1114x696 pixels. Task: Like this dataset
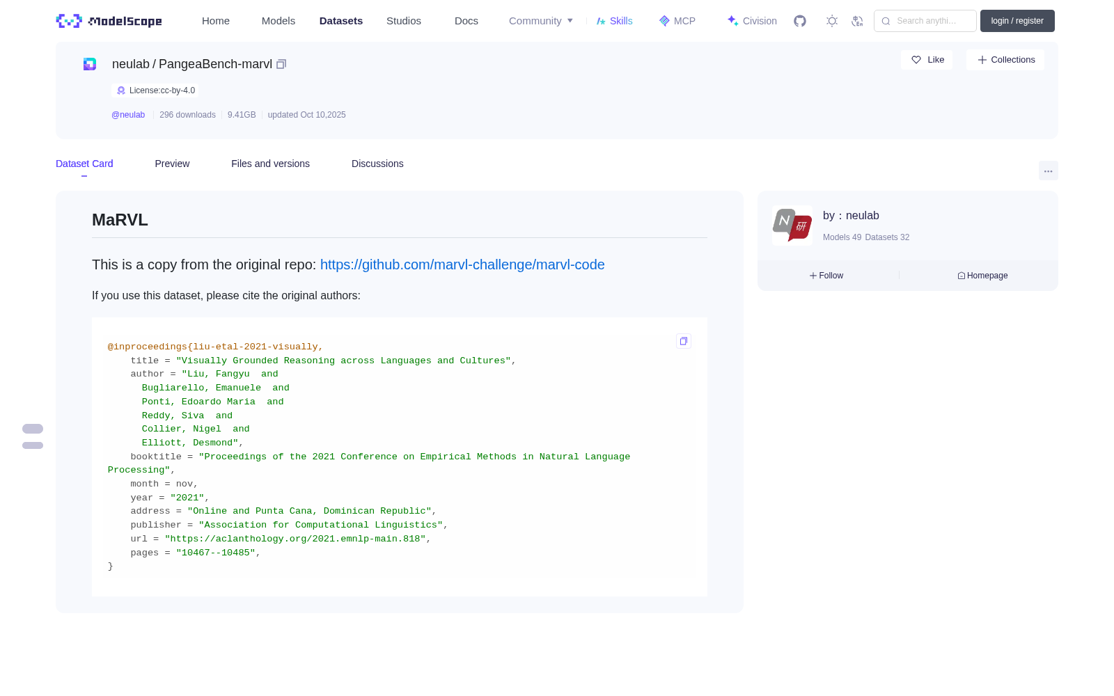[927, 60]
